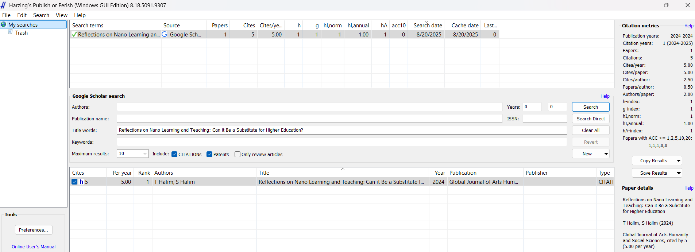Sort searches by the Search terms column header
This screenshot has width=695, height=252.
(x=115, y=26)
